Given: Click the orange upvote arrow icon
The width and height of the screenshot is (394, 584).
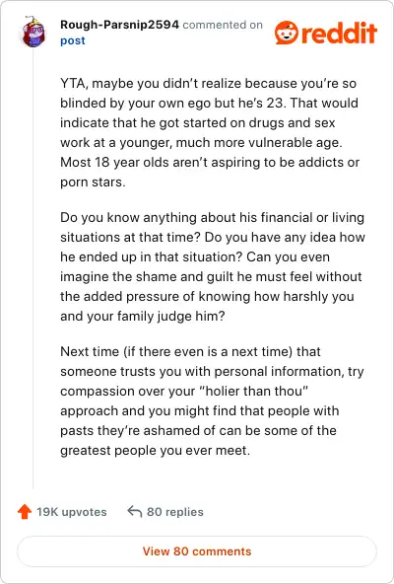Looking at the screenshot, I should [25, 512].
